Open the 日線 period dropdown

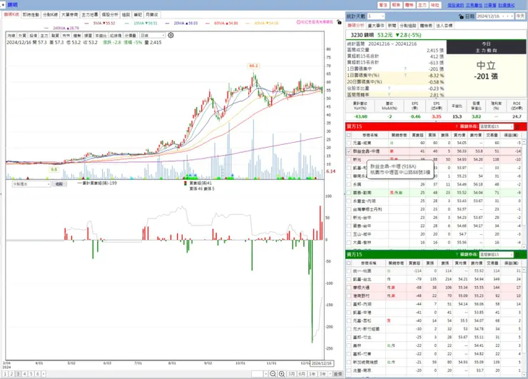pyautogui.click(x=152, y=36)
